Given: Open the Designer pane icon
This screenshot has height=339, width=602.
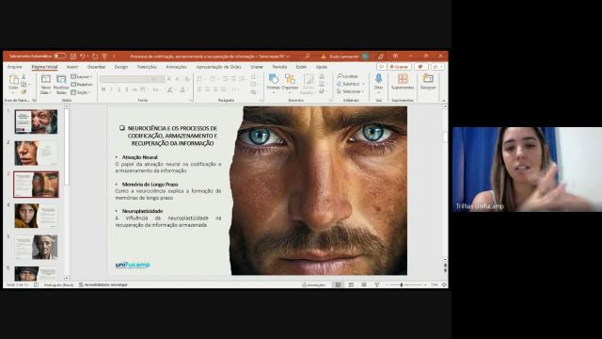Looking at the screenshot, I should point(428,79).
